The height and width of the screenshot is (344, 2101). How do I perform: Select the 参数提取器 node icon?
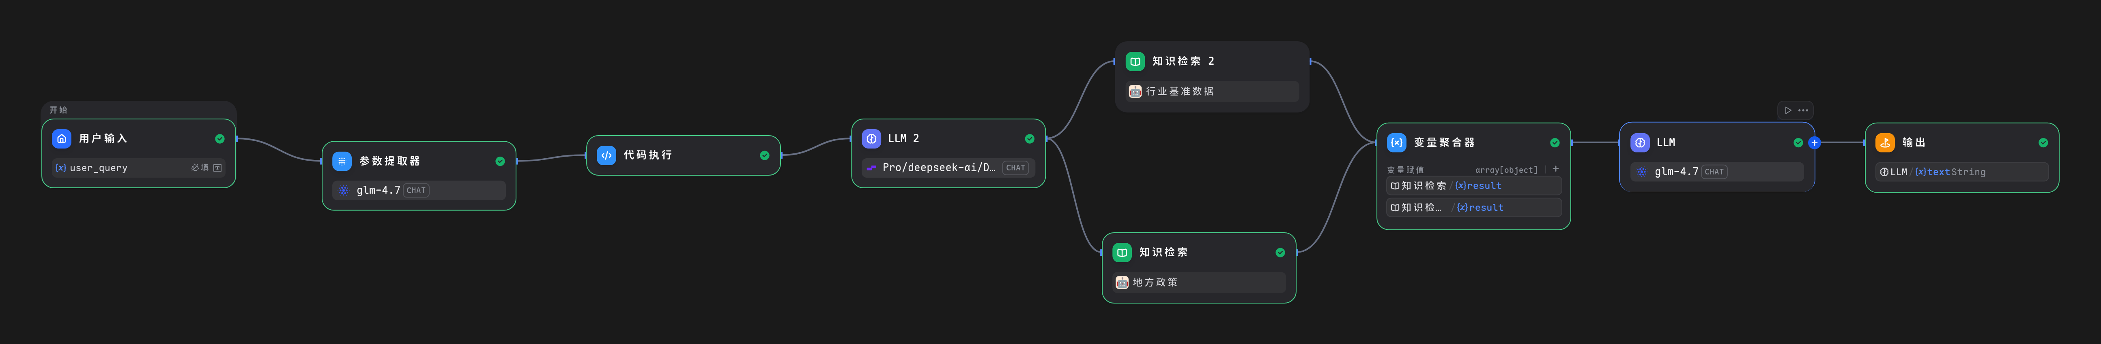click(342, 161)
